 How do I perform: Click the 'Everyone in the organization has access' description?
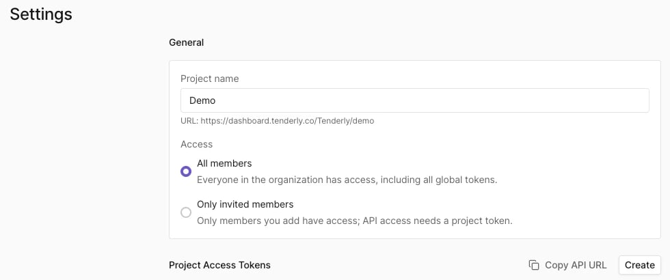coord(347,180)
